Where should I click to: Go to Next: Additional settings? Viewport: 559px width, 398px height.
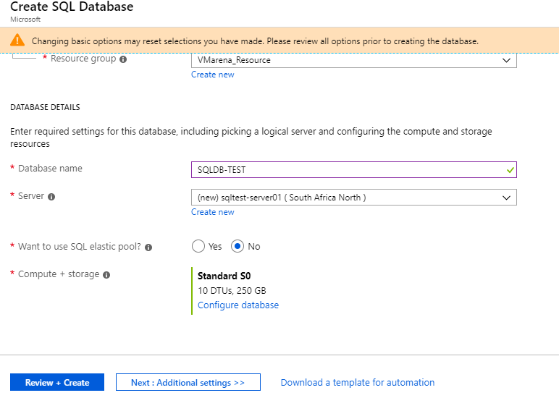(188, 382)
